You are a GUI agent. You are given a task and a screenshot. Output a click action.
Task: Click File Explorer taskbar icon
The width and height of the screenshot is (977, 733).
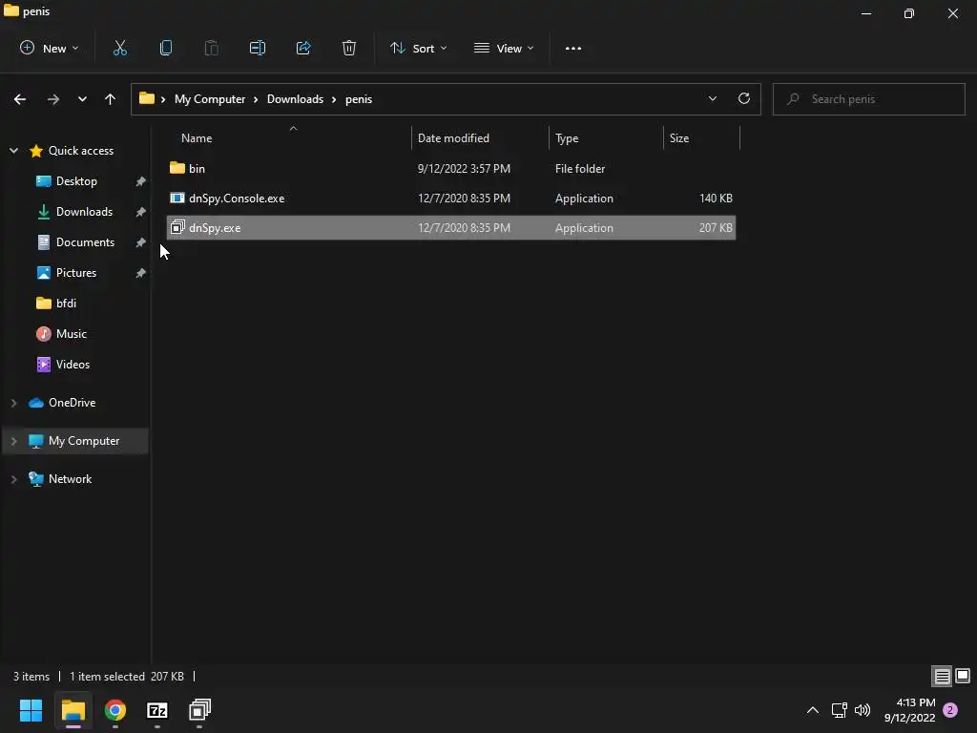(73, 710)
